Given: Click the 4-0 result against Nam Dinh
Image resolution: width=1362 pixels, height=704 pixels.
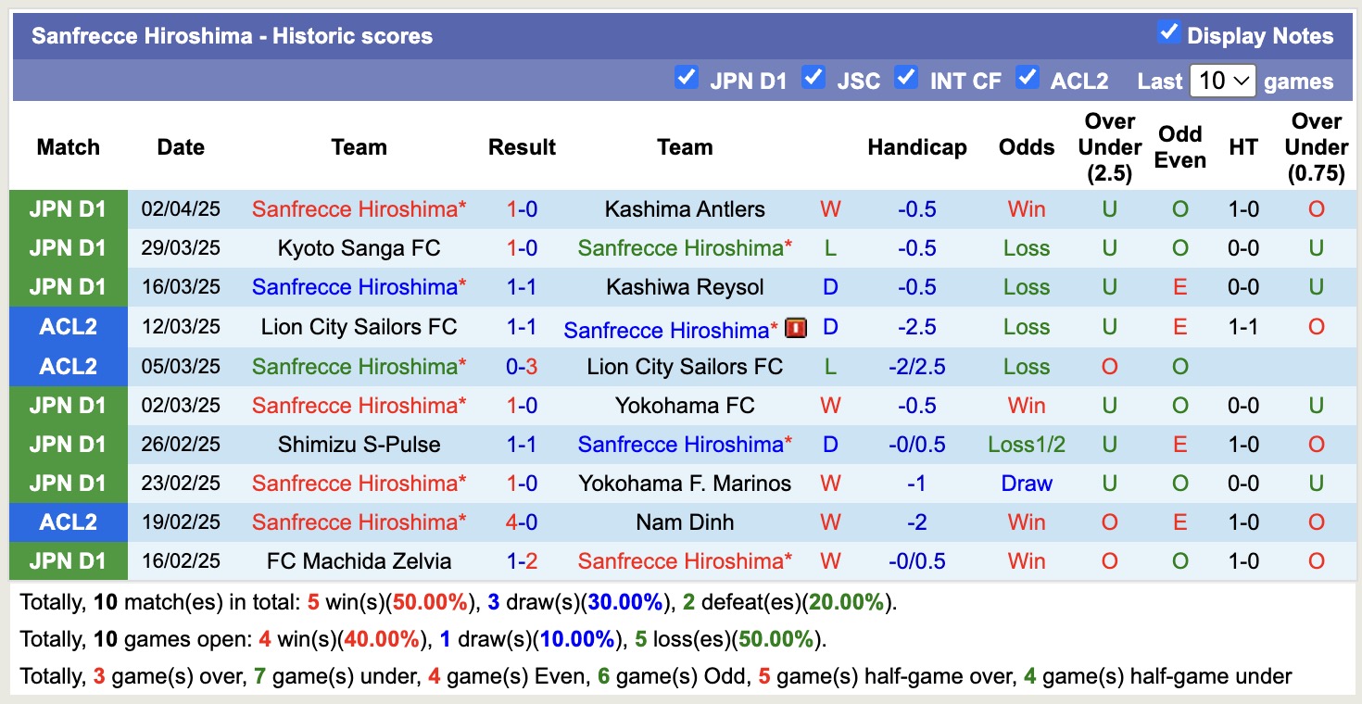Looking at the screenshot, I should pyautogui.click(x=522, y=522).
